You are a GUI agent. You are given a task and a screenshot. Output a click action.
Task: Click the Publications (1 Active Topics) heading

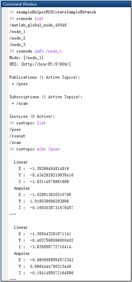(44, 77)
